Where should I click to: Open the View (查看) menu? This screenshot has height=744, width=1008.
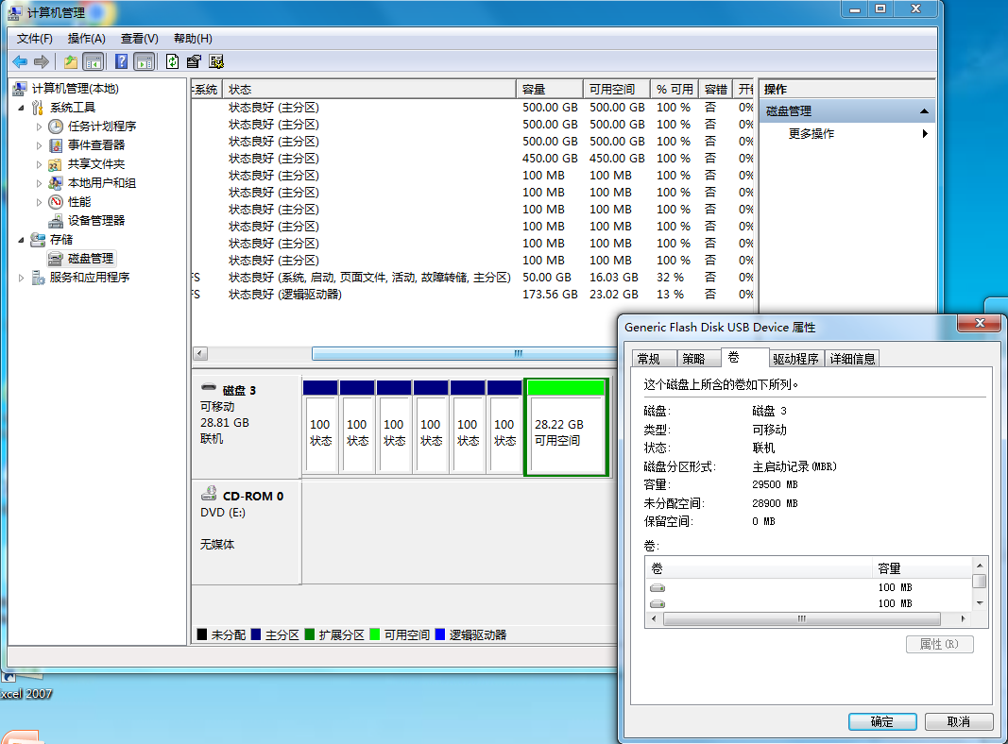tap(140, 39)
